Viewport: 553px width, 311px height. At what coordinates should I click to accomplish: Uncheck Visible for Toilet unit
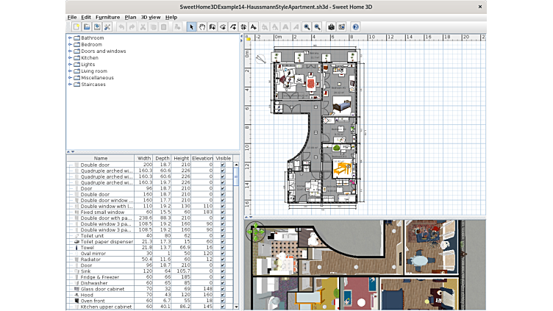[223, 235]
